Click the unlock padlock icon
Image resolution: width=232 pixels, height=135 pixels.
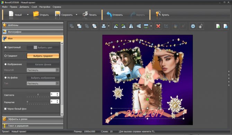coord(200,26)
